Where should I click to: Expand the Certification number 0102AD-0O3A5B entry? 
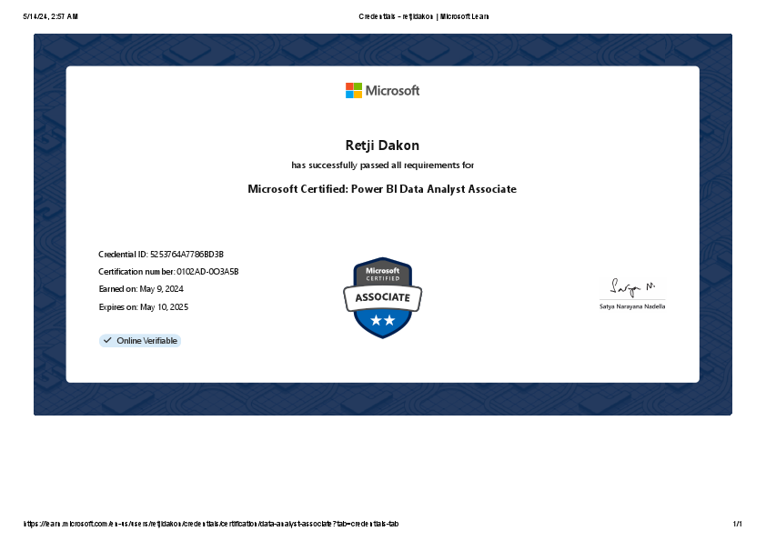pyautogui.click(x=167, y=271)
